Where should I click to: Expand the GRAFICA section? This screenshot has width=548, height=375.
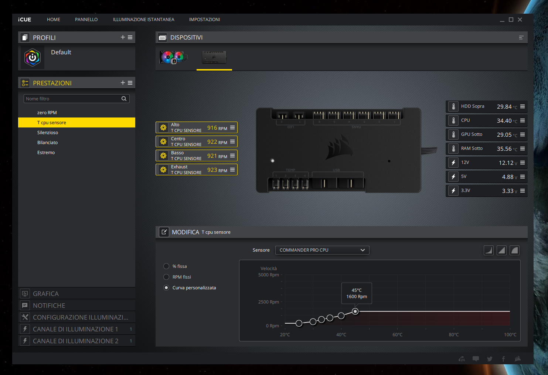click(x=76, y=294)
